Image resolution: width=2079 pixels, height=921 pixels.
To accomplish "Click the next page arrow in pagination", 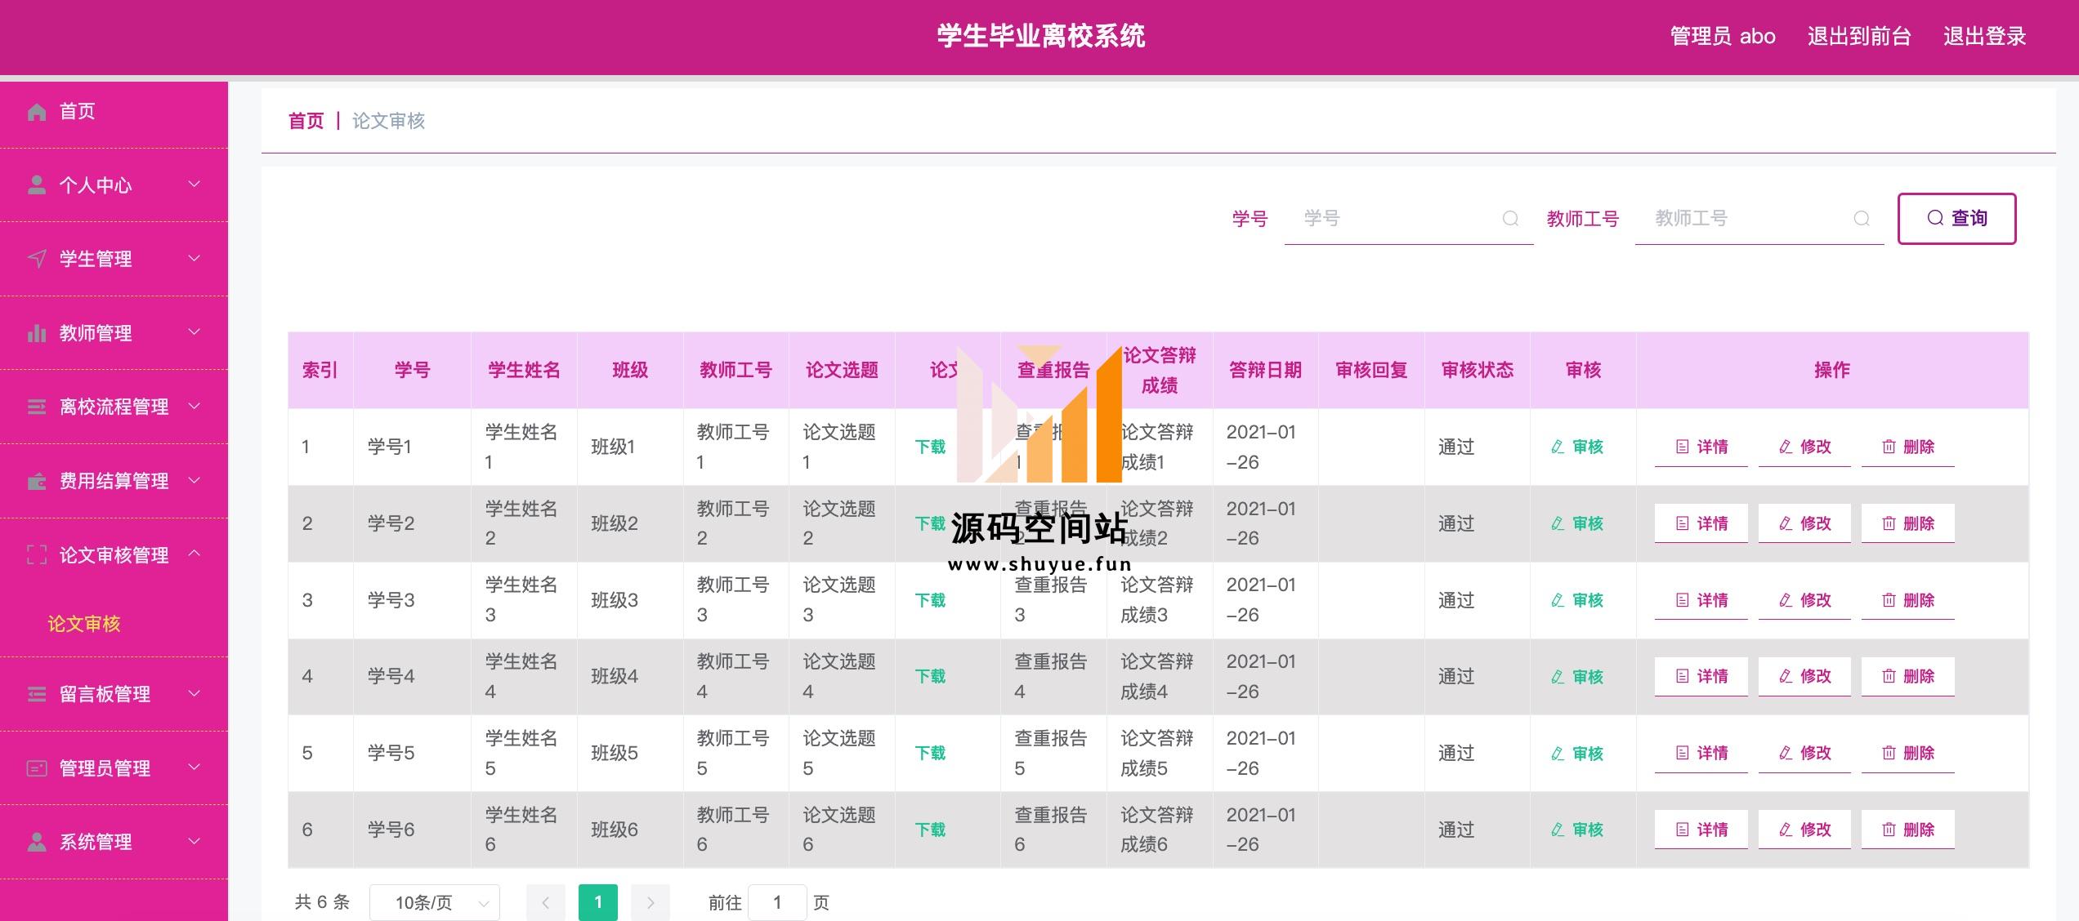I will 651,902.
